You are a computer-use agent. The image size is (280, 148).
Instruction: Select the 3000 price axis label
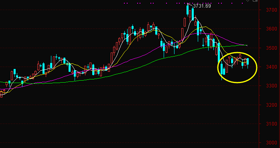pos(272,143)
